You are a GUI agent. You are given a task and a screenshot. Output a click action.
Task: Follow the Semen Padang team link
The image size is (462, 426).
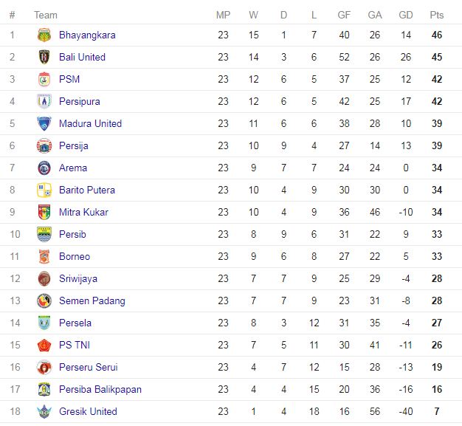[x=92, y=300]
